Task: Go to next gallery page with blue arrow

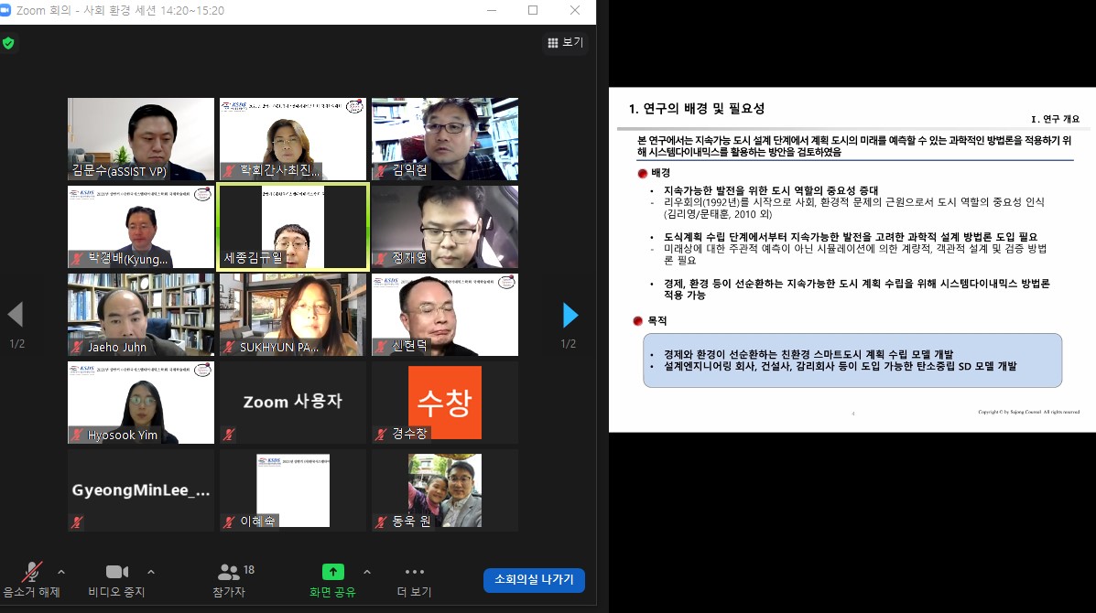Action: (570, 315)
